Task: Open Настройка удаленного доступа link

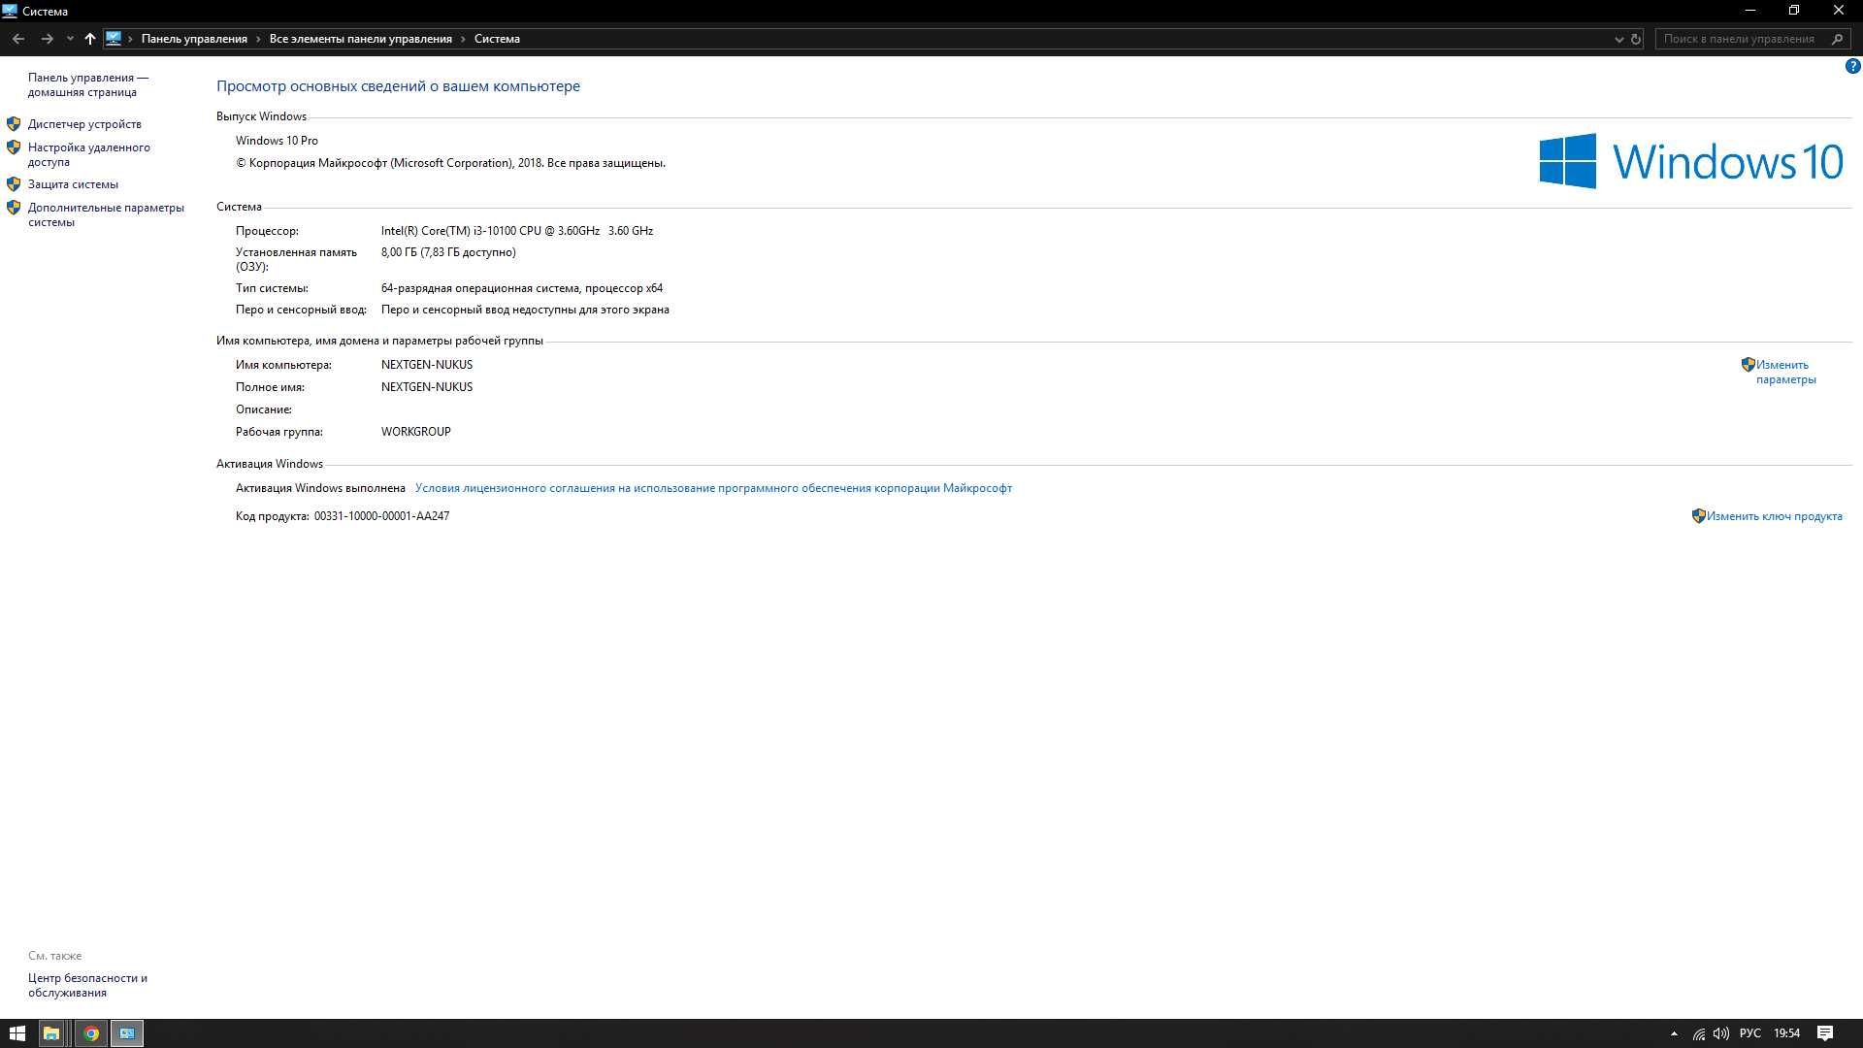Action: tap(89, 154)
